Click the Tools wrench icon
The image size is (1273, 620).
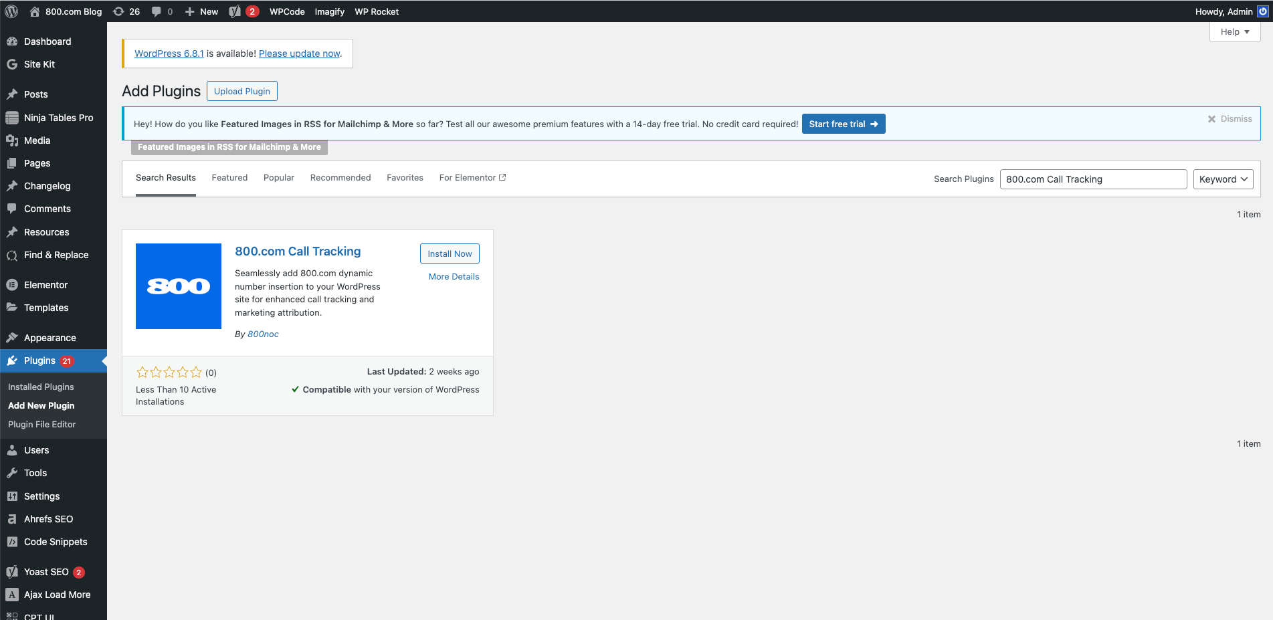coord(12,473)
